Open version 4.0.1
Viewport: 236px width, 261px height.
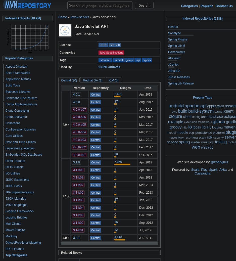point(76,95)
